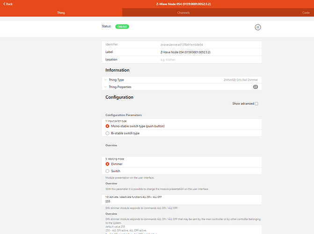This screenshot has width=314, height=234.
Task: Edit parameter 10 value 255 field
Action: point(182,202)
